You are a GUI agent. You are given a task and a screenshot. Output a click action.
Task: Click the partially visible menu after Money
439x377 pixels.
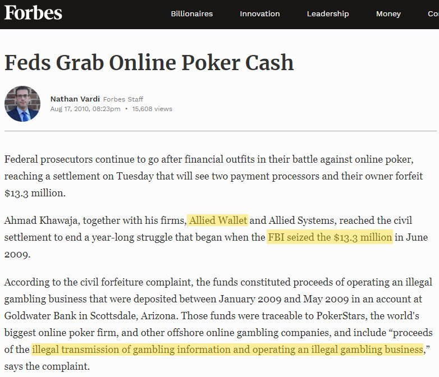pos(433,13)
